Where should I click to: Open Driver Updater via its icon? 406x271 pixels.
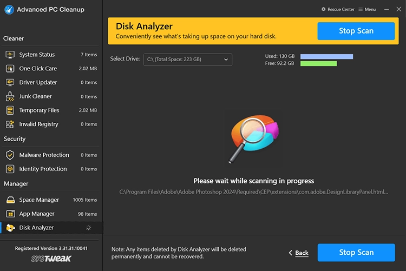coord(10,82)
